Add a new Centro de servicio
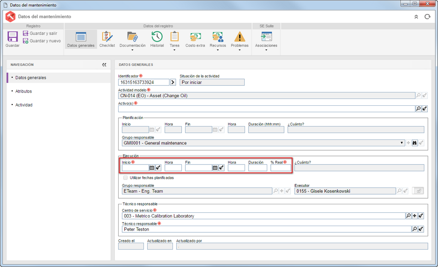The image size is (438, 267). coord(415,216)
